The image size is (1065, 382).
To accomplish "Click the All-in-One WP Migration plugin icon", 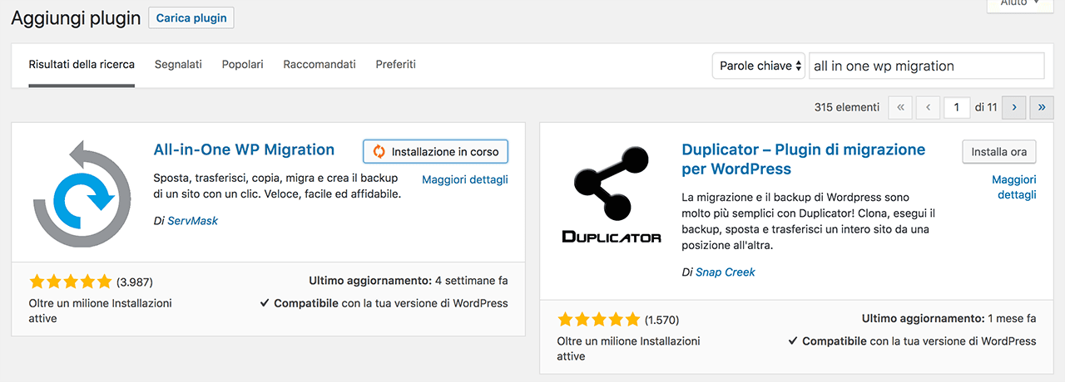I will coord(82,194).
